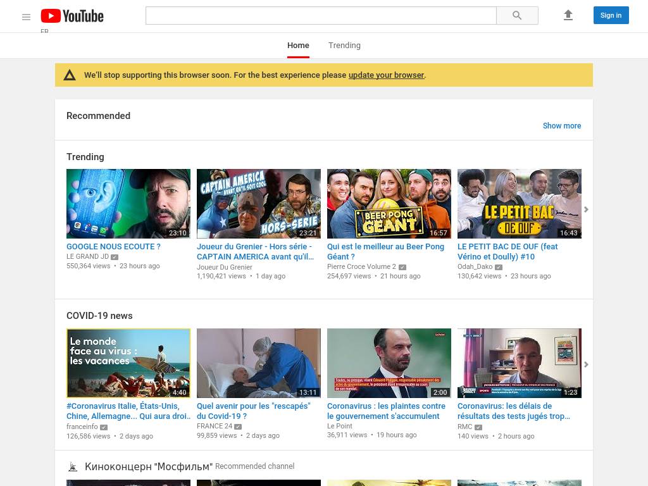Open the hamburger guide menu
The height and width of the screenshot is (486, 648).
tap(26, 17)
